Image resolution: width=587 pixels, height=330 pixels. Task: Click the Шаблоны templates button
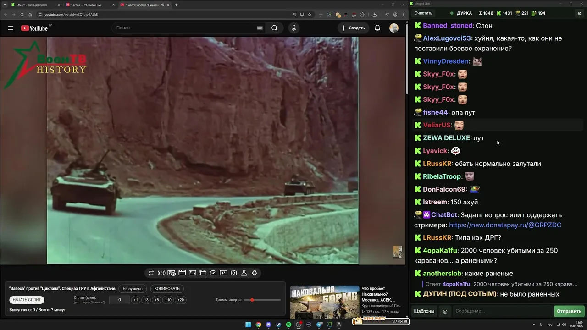[x=424, y=311]
